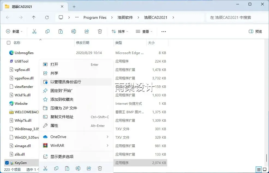Choose Compress to ZIP file (压缩为 ZIP 文件)
Screen dimensions: 269x173
pyautogui.click(x=76, y=108)
